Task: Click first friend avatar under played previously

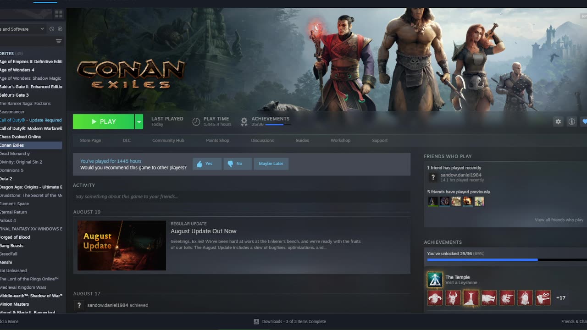Action: pyautogui.click(x=433, y=201)
